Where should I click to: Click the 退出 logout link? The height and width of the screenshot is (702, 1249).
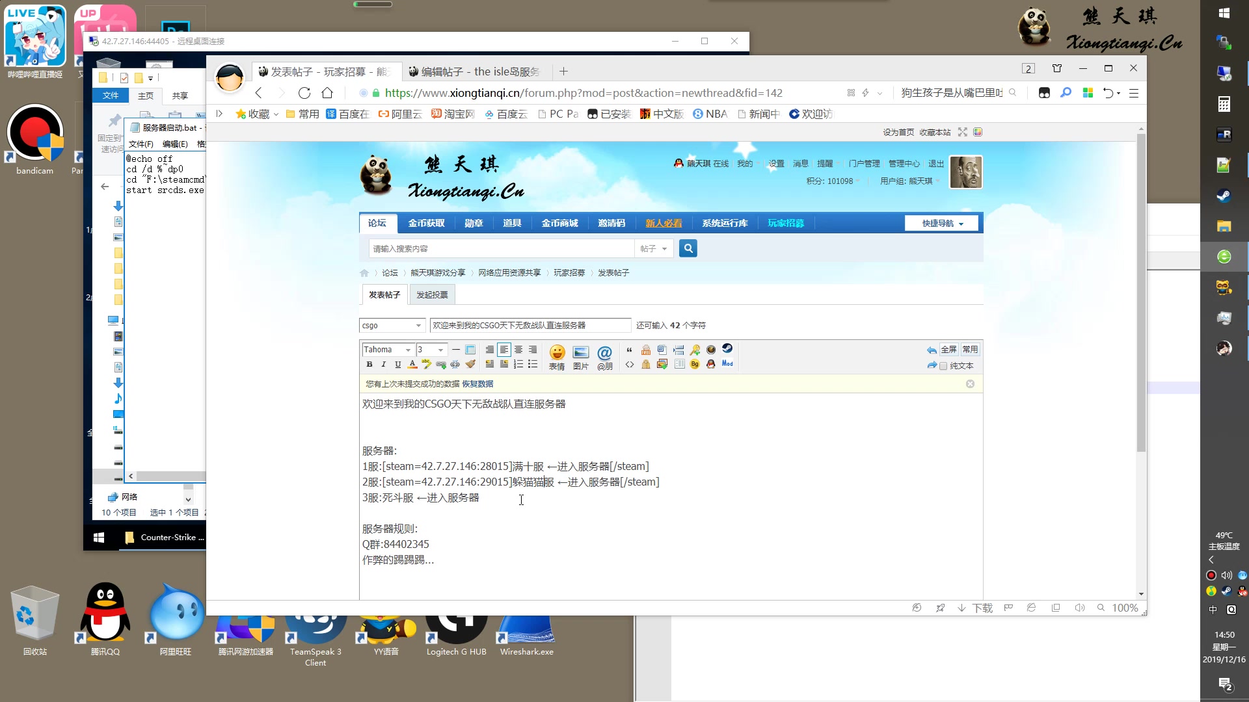click(x=936, y=164)
